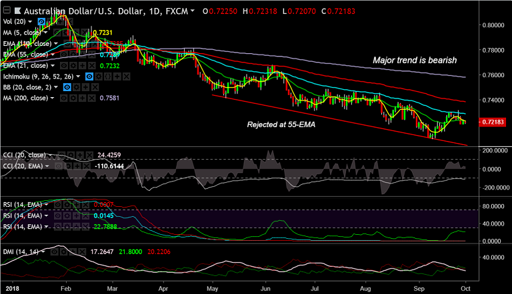Click the flag icon before Australian Dollar title

pos(17,11)
